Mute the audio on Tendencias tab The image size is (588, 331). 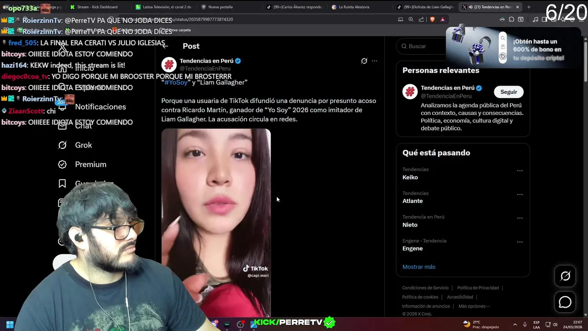coord(470,7)
